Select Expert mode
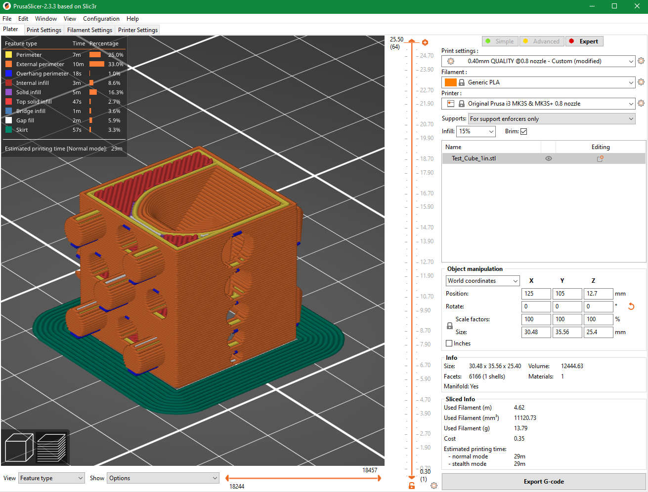This screenshot has height=492, width=648. tap(584, 41)
